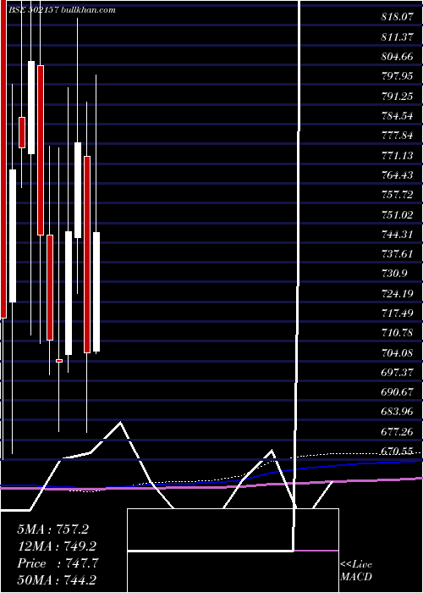Select the 737.61 axis value
This screenshot has width=423, height=593.
[x=397, y=254]
